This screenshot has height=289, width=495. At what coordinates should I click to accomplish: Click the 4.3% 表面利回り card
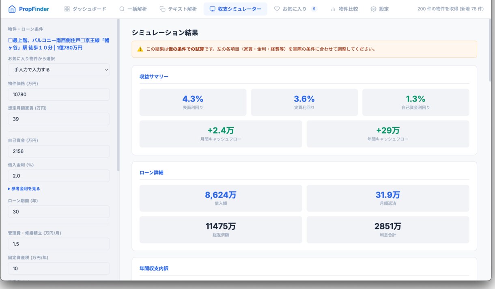click(x=193, y=102)
